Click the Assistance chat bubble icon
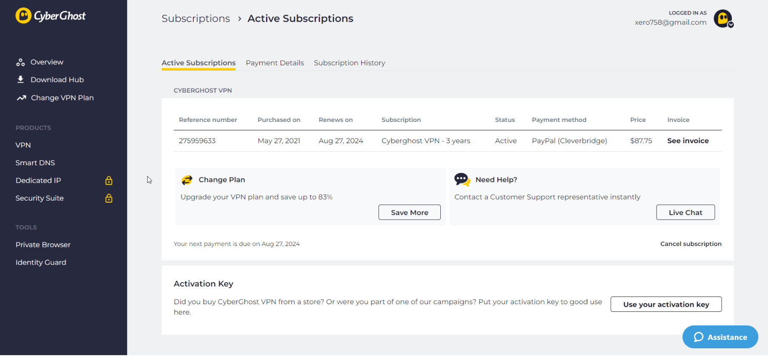 point(698,337)
